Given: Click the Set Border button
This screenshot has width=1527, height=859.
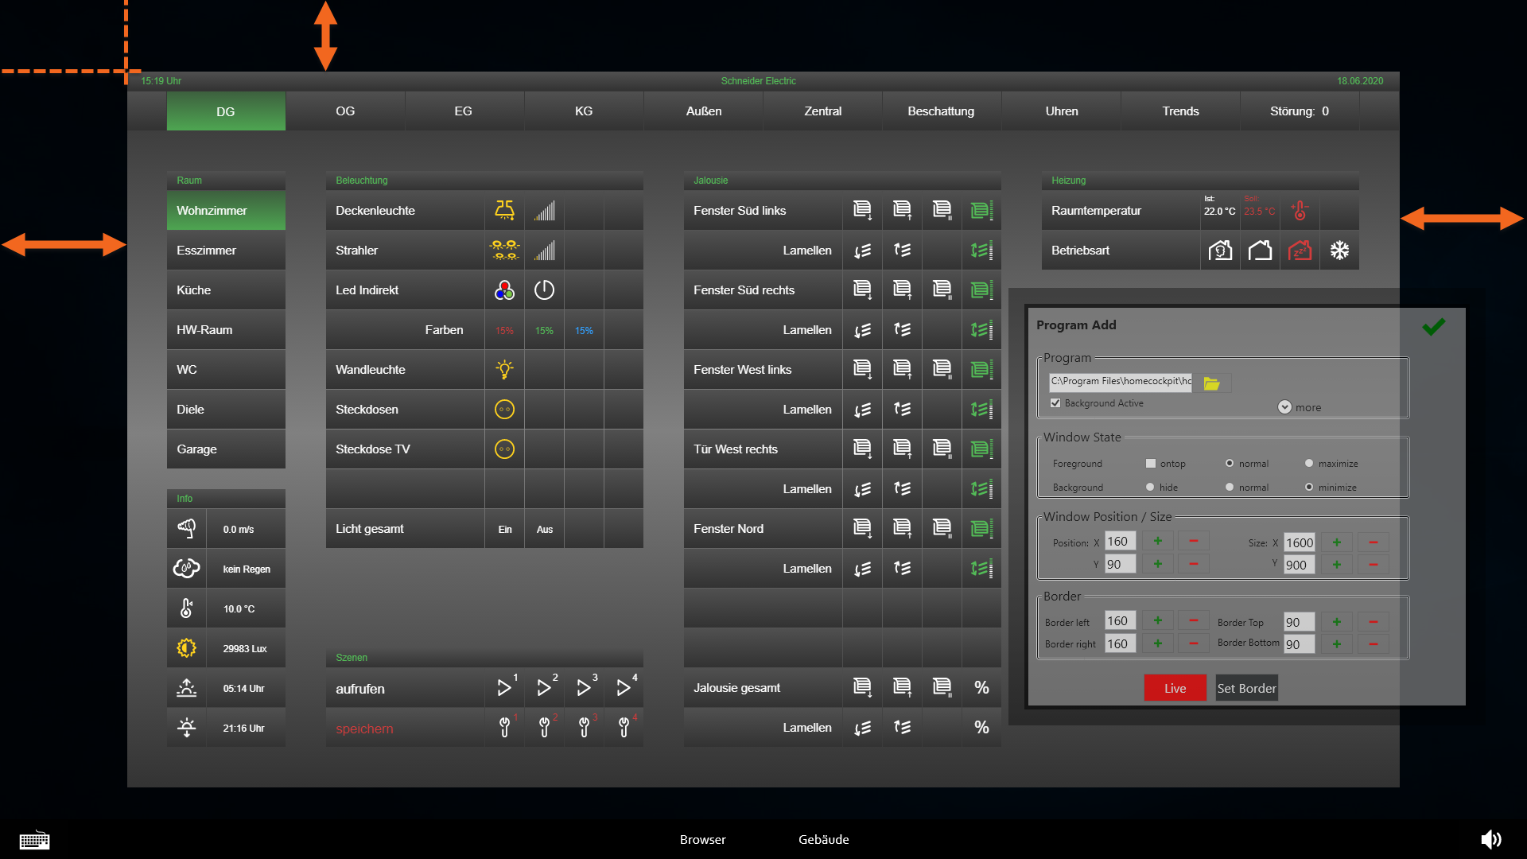Looking at the screenshot, I should tap(1246, 688).
